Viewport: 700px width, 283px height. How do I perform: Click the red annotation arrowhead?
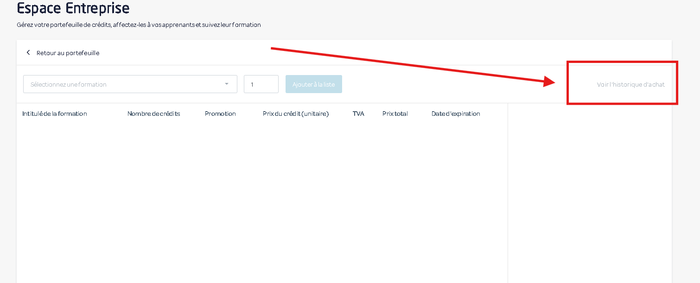coord(550,82)
